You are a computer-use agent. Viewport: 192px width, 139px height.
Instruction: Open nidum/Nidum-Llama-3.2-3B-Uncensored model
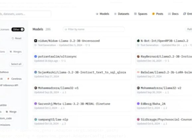point(82,43)
